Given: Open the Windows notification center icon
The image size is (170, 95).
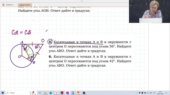Looking at the screenshot, I should (166, 93).
